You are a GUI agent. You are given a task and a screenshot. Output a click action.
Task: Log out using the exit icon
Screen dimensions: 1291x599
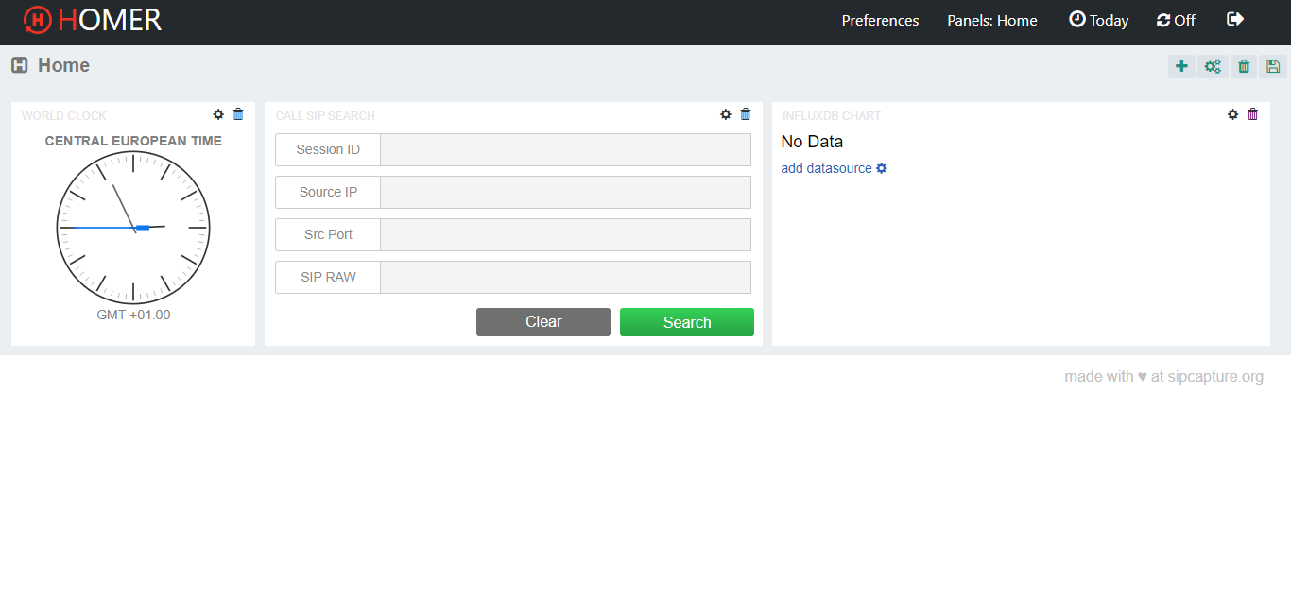point(1235,19)
